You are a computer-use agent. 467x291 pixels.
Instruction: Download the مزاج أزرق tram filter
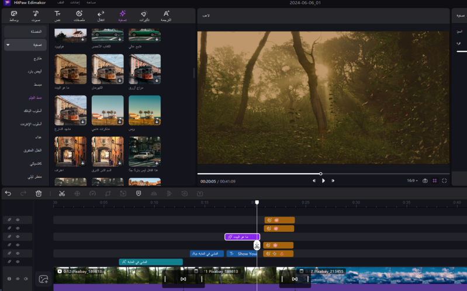[x=157, y=80]
